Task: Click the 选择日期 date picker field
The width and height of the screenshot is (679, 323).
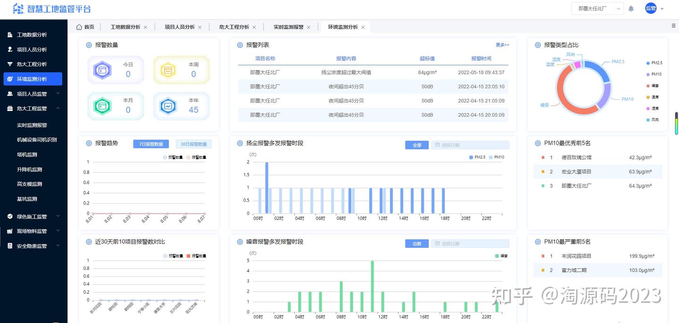Action: (470, 145)
